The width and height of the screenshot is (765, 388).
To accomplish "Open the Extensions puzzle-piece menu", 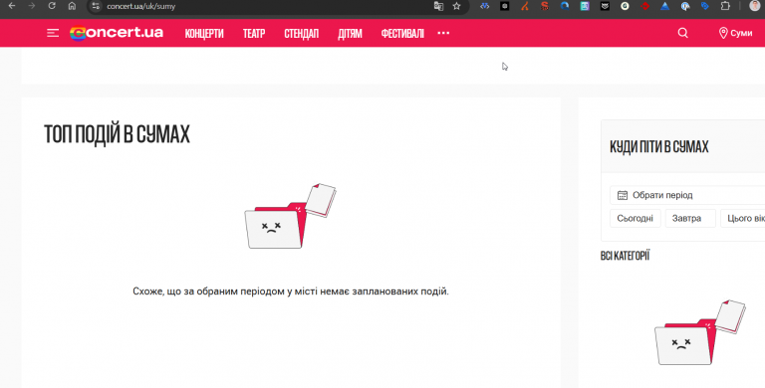I will (x=725, y=6).
